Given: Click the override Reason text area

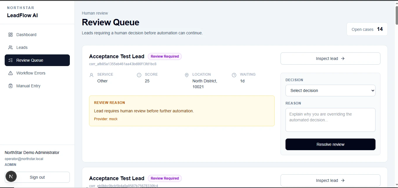Looking at the screenshot, I should 330,120.
